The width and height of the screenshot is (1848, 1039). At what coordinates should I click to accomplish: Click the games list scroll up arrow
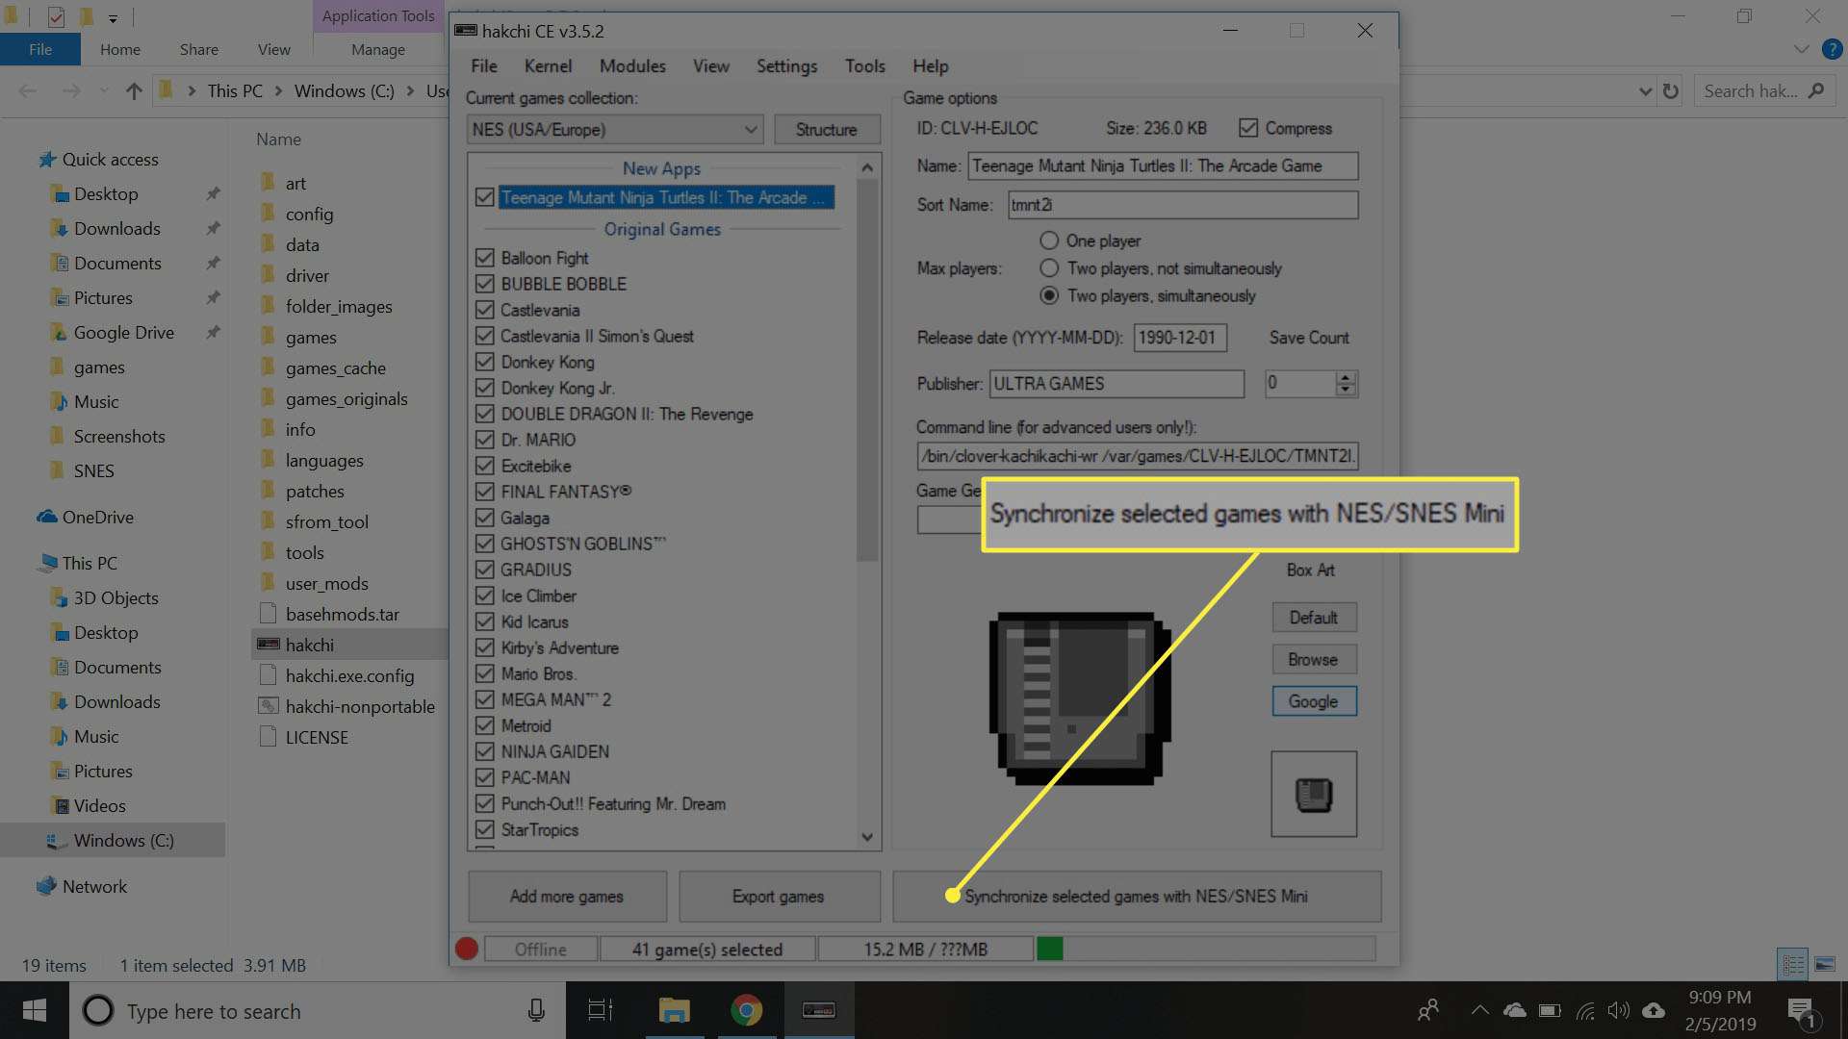867,167
